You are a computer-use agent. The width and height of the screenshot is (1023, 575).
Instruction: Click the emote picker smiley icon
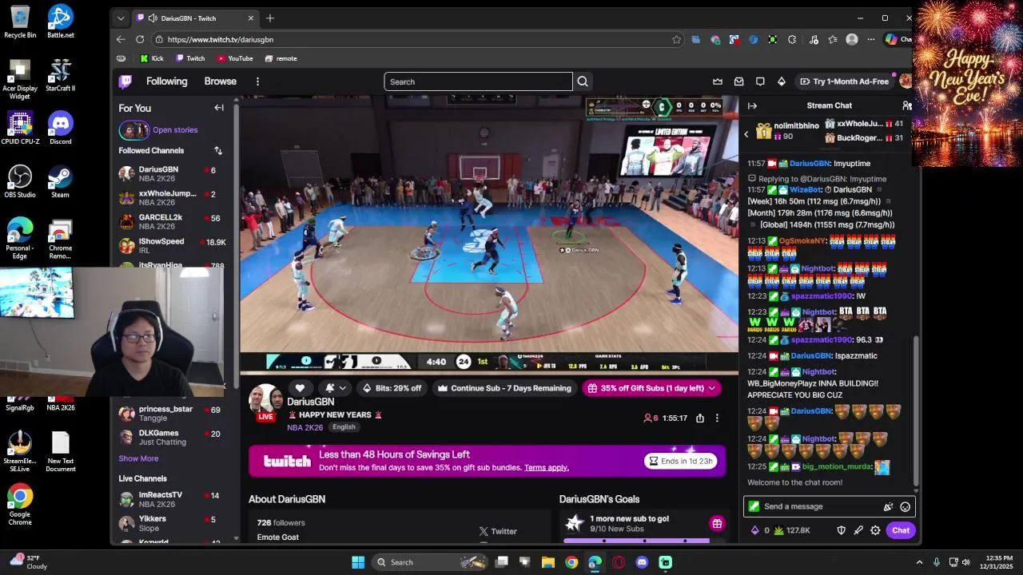tap(905, 506)
